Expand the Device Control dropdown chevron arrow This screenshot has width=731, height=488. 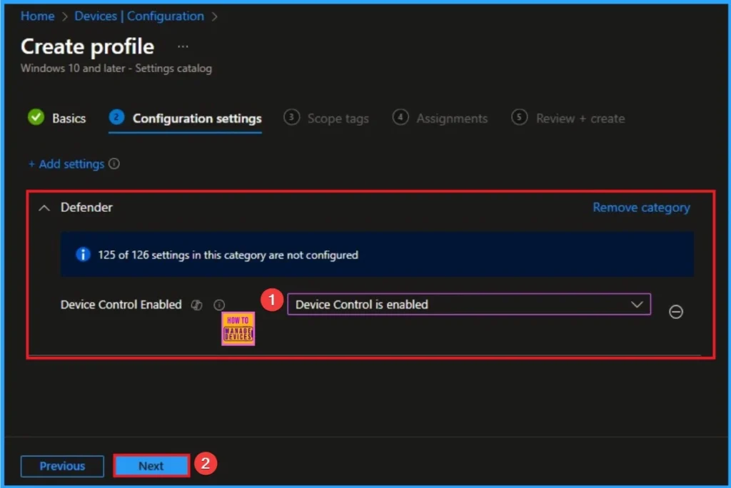(638, 304)
